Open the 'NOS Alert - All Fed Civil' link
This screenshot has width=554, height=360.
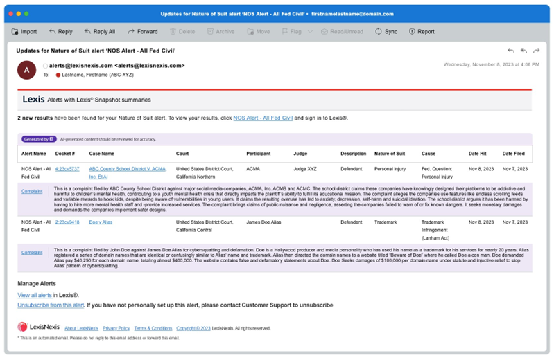[x=263, y=118]
